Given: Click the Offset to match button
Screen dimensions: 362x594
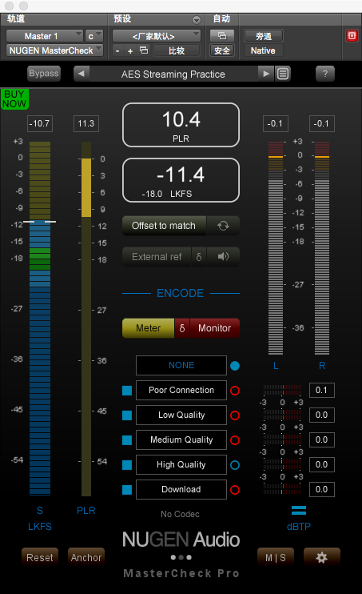Looking at the screenshot, I should (x=164, y=226).
